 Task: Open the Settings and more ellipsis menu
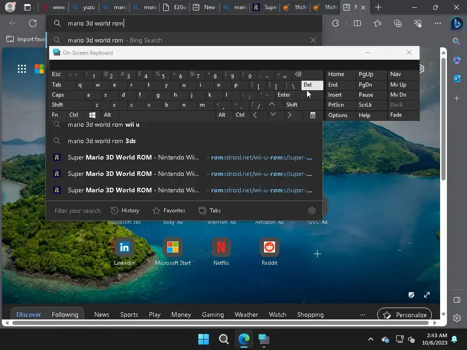437,23
